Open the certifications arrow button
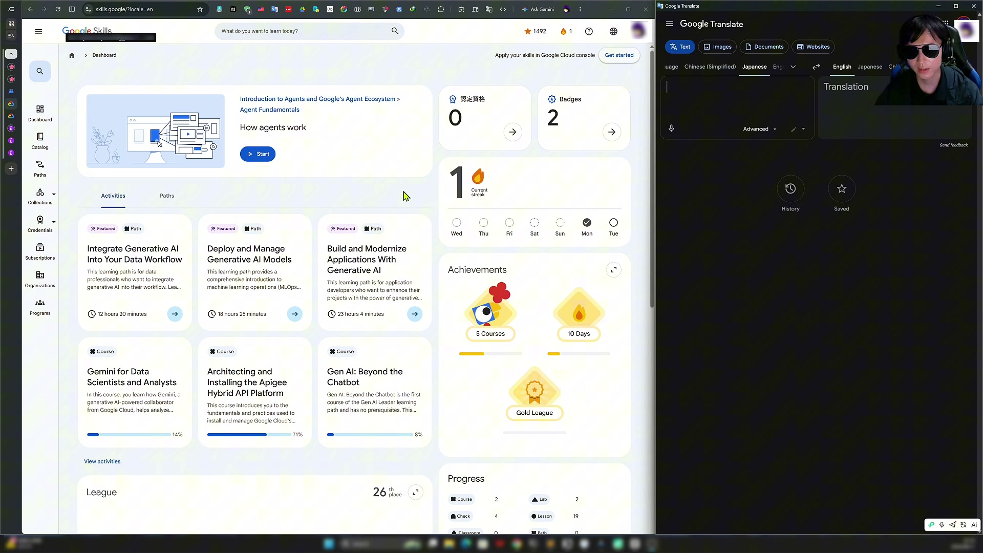The image size is (983, 553). point(512,132)
